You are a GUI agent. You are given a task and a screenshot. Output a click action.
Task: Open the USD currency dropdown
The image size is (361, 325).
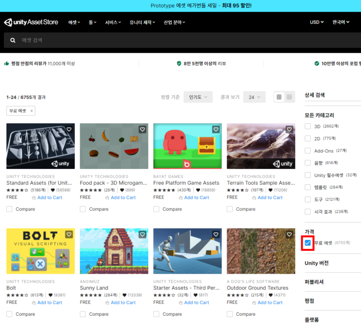(317, 22)
